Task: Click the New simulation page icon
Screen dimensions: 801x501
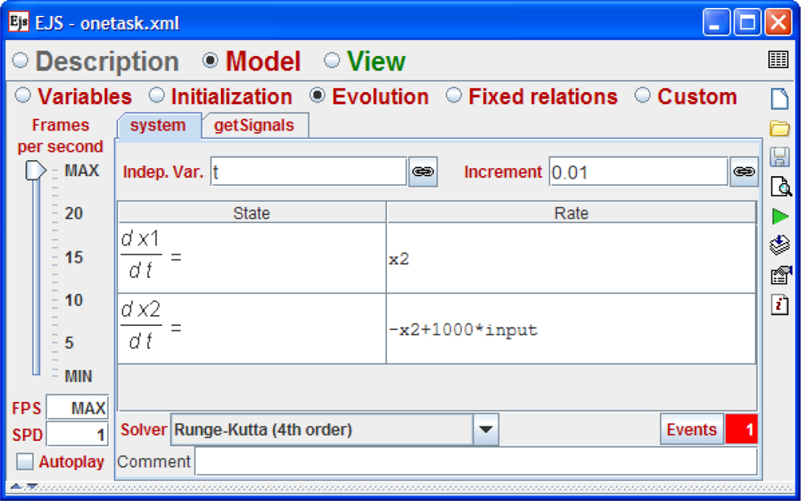Action: (x=779, y=100)
